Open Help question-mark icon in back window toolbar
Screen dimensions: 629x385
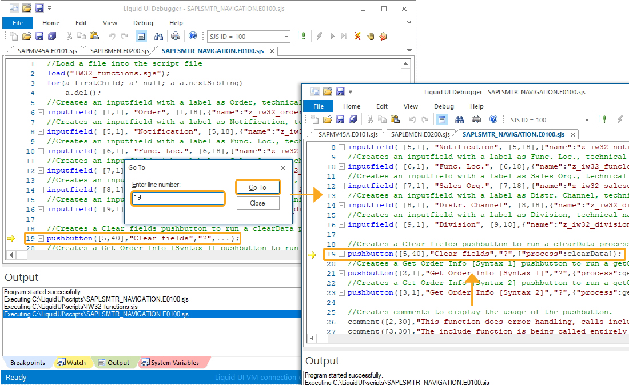pyautogui.click(x=193, y=36)
